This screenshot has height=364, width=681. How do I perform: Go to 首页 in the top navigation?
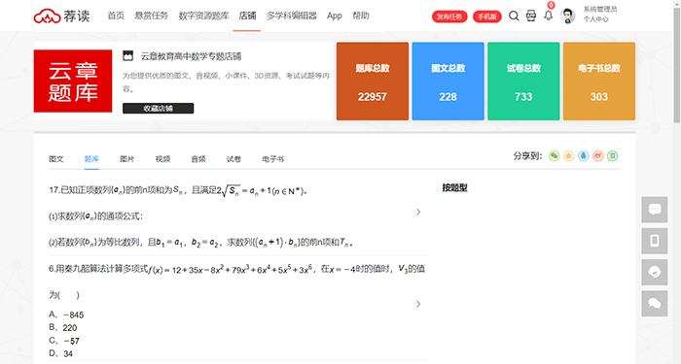116,17
